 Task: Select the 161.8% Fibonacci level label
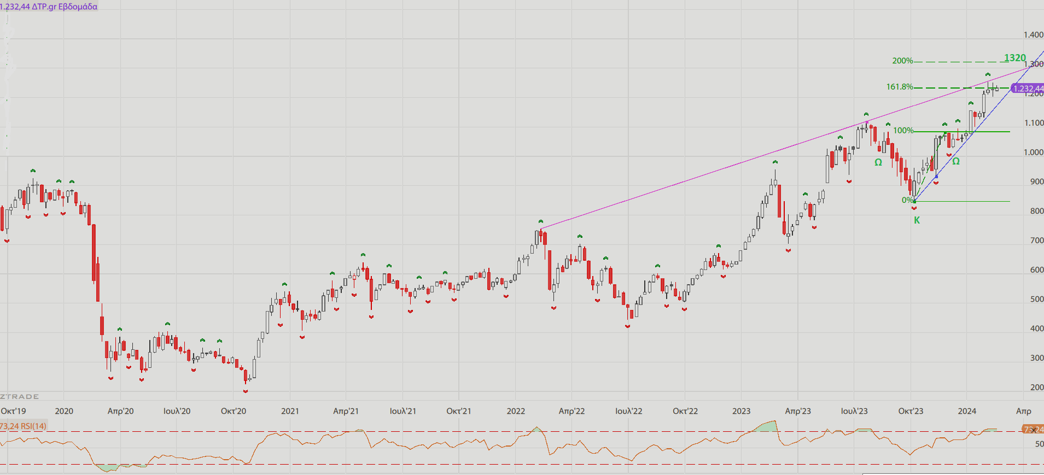(x=900, y=87)
